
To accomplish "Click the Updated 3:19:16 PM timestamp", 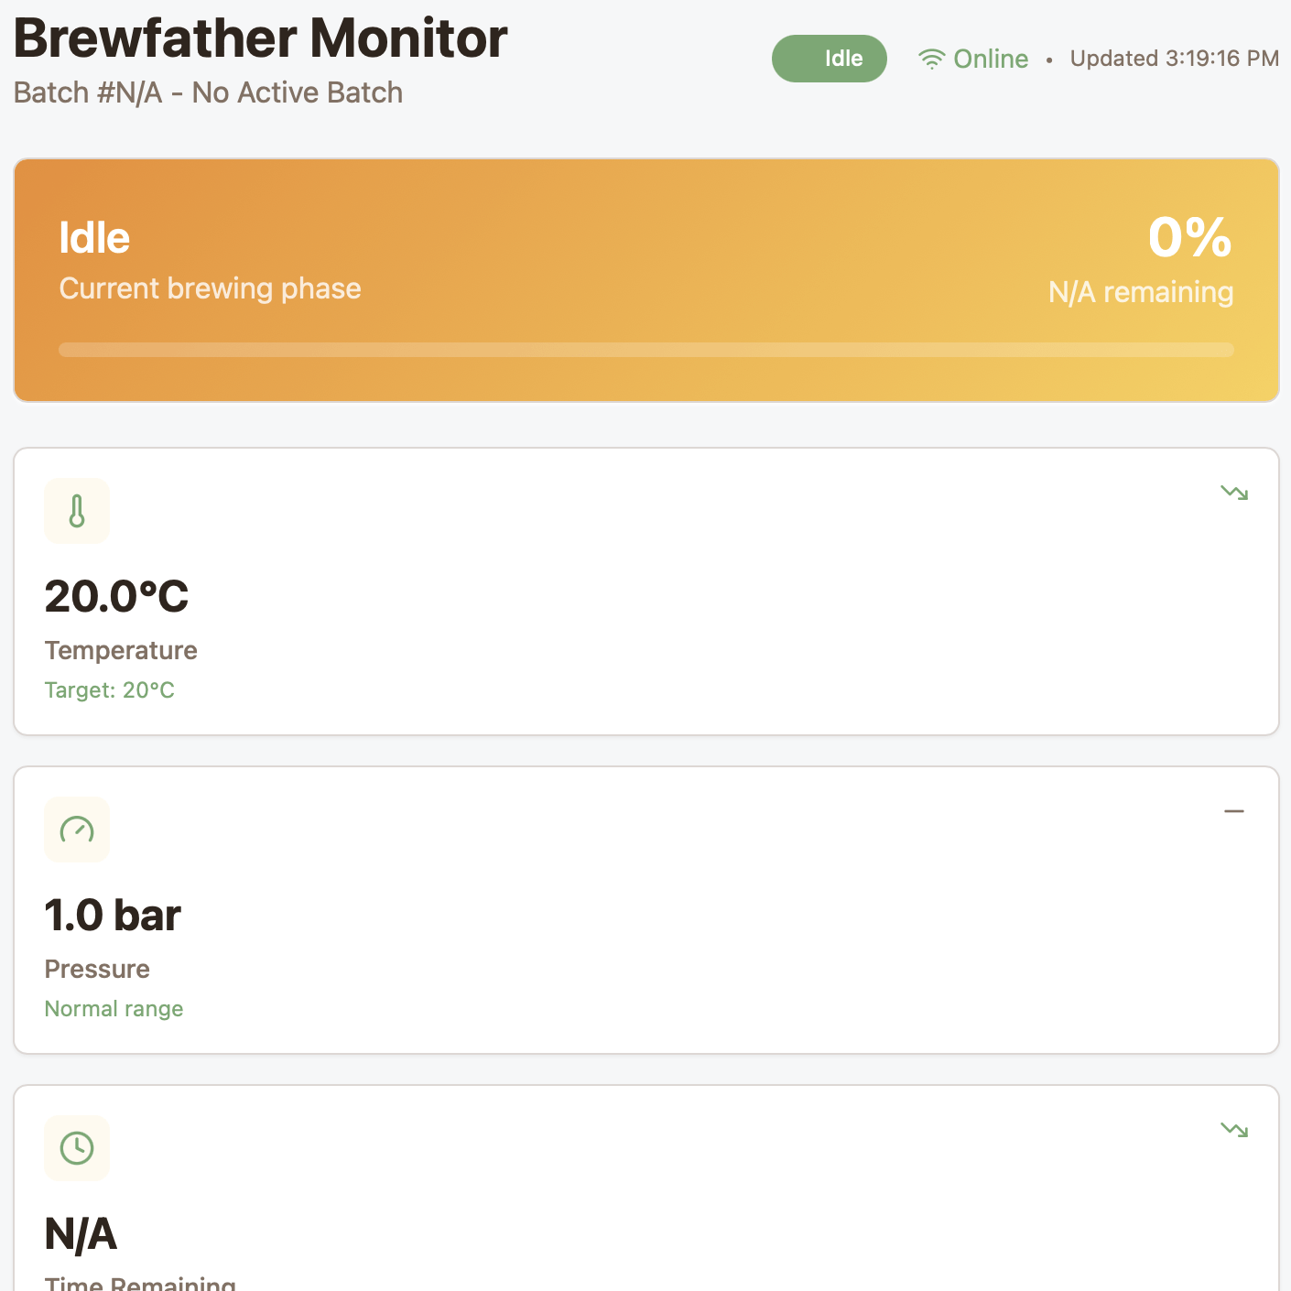I will click(x=1174, y=59).
